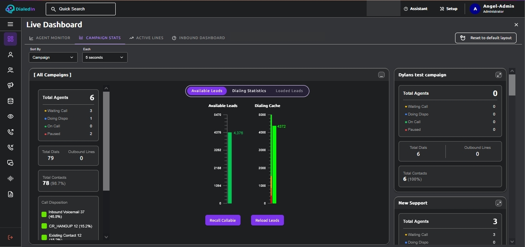525x247 pixels.
Task: Click green swatch next to Inbound Voicemail
Action: [44, 214]
